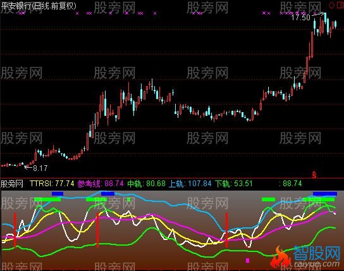The width and height of the screenshot is (344, 271).
Task: Select the 中轨: 80.68 indicator value
Action: (146, 184)
